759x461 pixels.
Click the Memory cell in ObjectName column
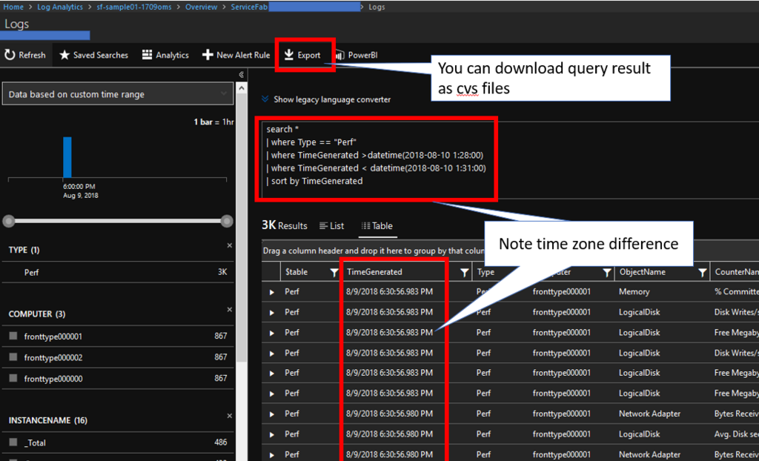634,292
